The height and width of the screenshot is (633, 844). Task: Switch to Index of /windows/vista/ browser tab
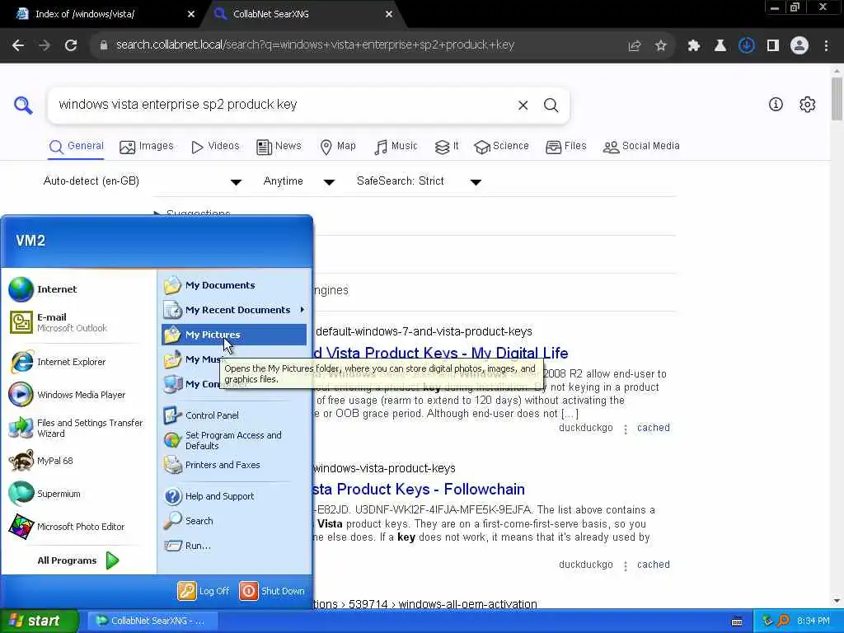[x=102, y=14]
